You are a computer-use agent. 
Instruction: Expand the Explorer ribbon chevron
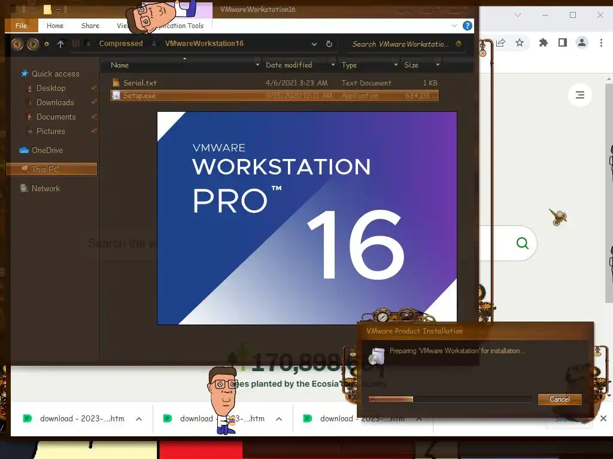tap(454, 26)
